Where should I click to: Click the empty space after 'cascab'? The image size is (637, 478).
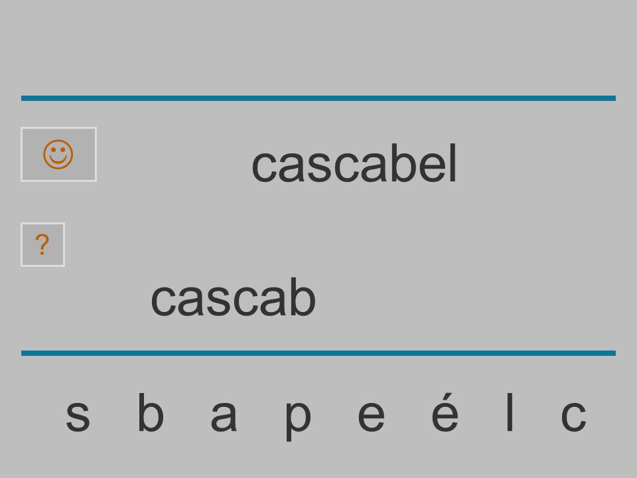pyautogui.click(x=447, y=297)
